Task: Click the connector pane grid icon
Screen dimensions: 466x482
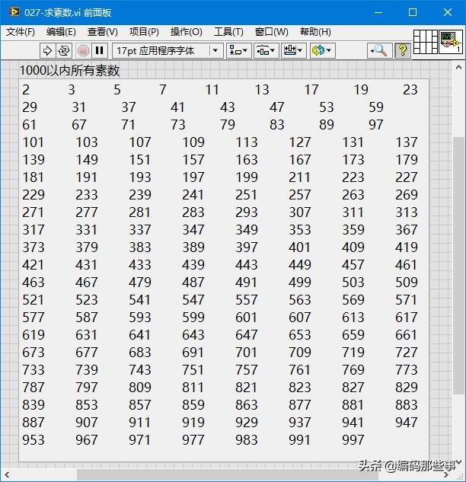Action: (x=426, y=42)
